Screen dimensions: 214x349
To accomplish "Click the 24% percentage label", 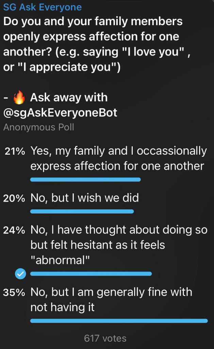I will pos(14,231).
